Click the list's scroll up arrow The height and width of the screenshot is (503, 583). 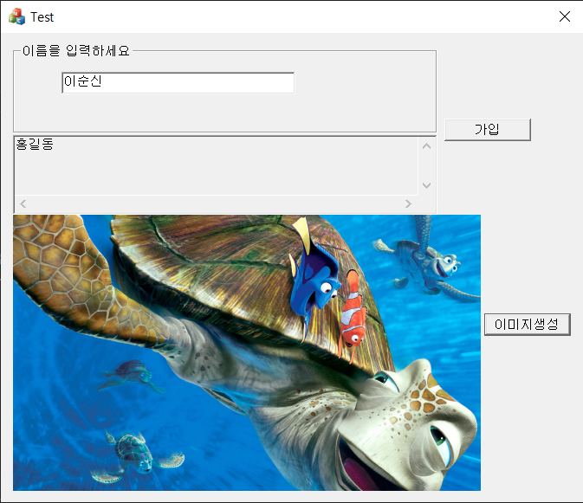(427, 146)
